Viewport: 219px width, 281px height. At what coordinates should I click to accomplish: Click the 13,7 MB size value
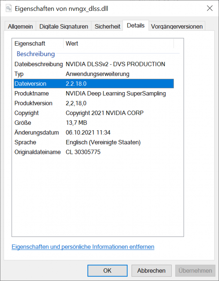coord(76,123)
